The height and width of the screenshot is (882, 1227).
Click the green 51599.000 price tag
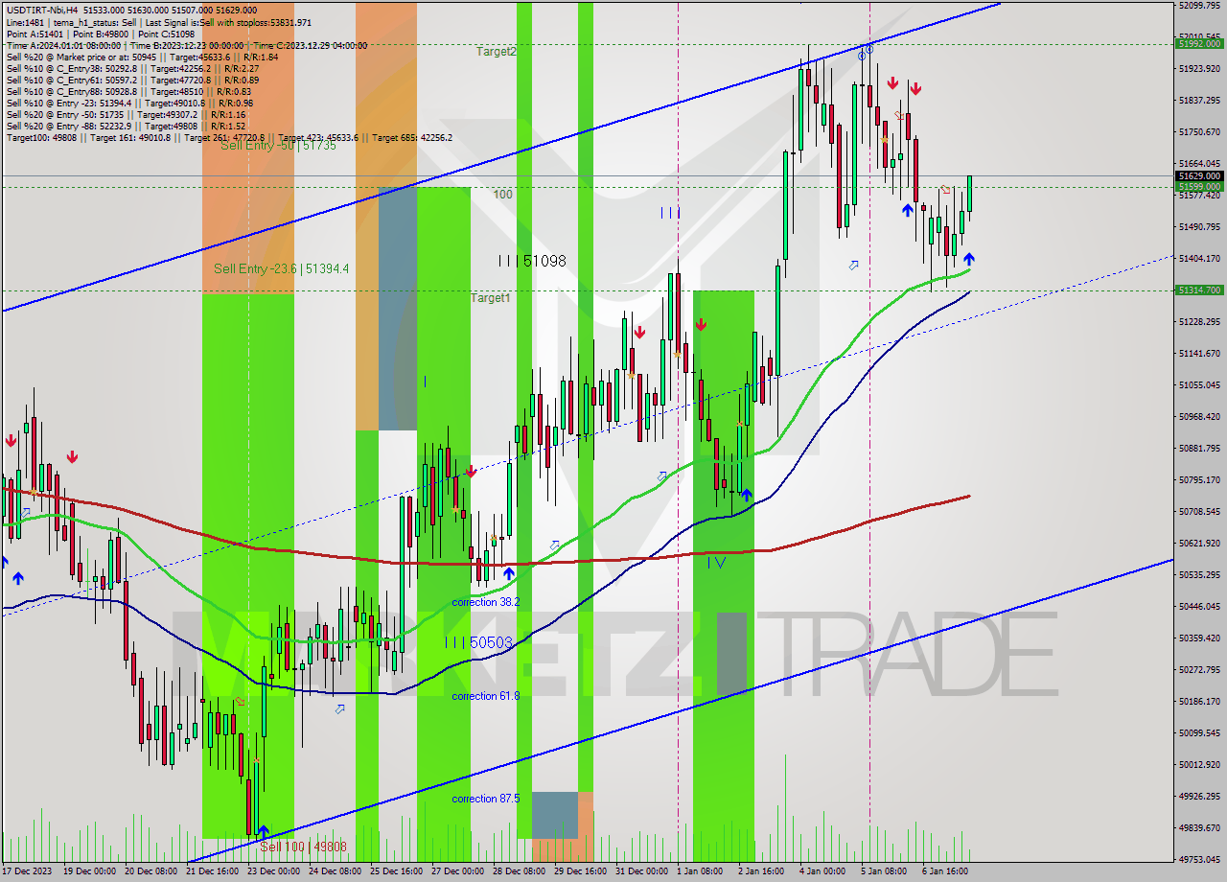1199,186
